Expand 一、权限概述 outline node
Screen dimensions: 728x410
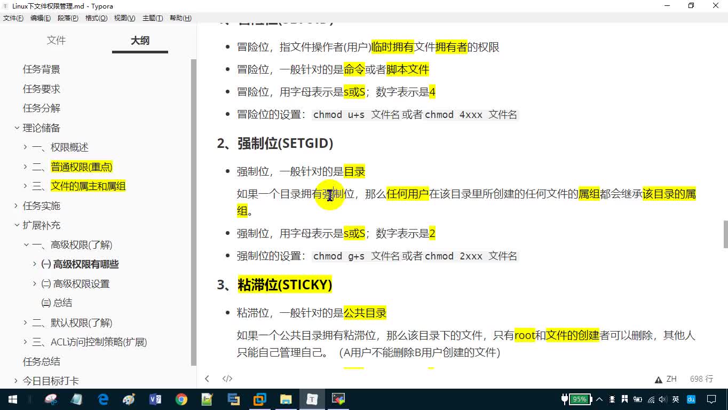pos(25,147)
